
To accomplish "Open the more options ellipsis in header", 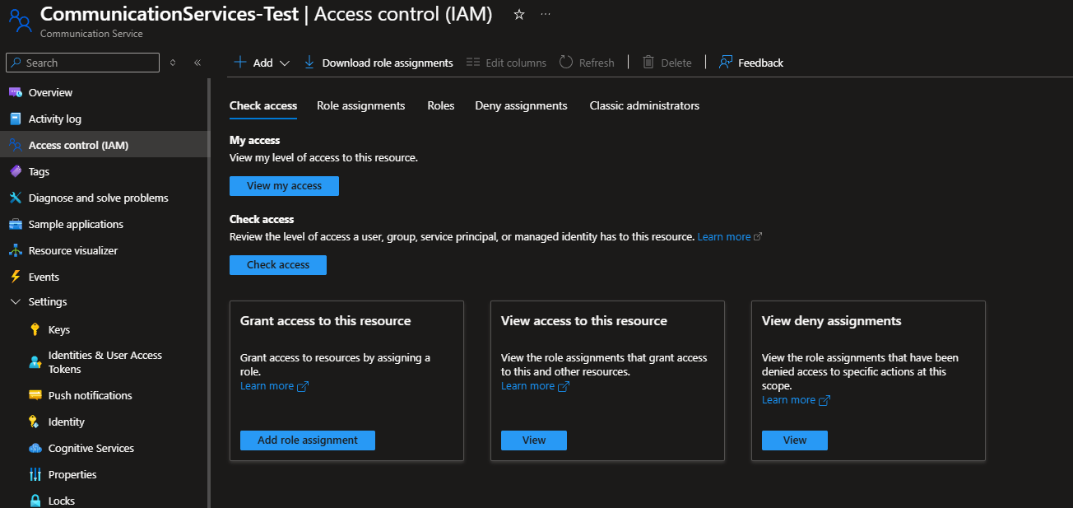I will click(x=546, y=15).
